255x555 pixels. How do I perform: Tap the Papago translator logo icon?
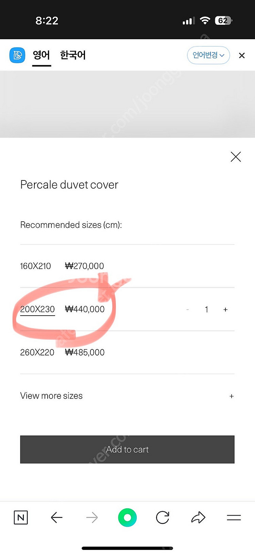(x=17, y=55)
